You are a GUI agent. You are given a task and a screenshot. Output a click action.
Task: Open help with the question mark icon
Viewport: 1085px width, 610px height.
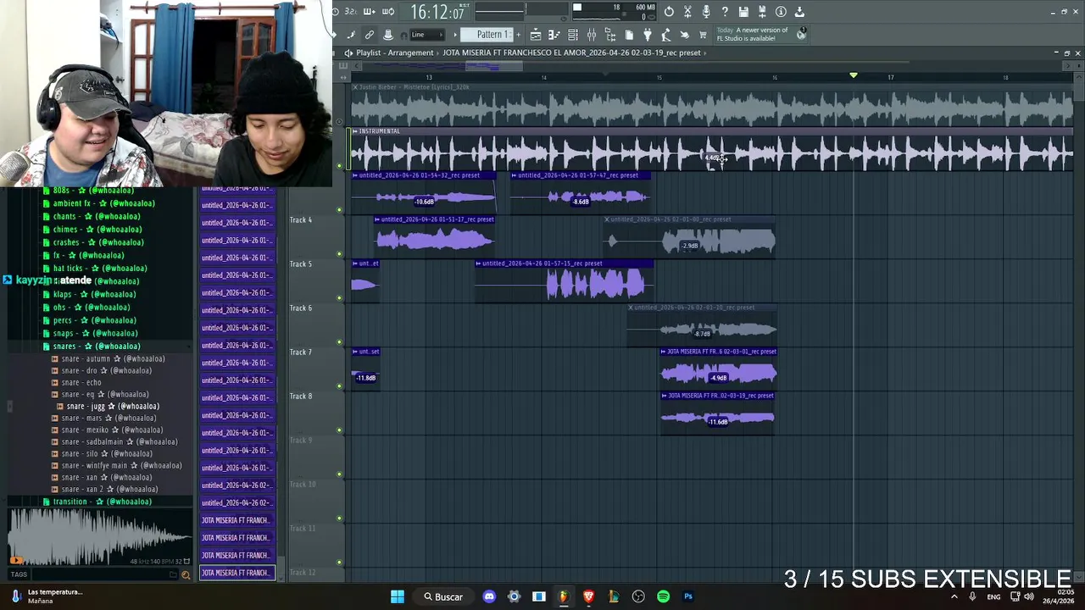[725, 12]
